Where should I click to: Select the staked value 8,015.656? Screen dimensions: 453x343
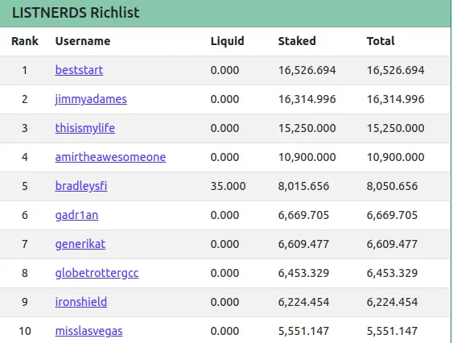303,187
